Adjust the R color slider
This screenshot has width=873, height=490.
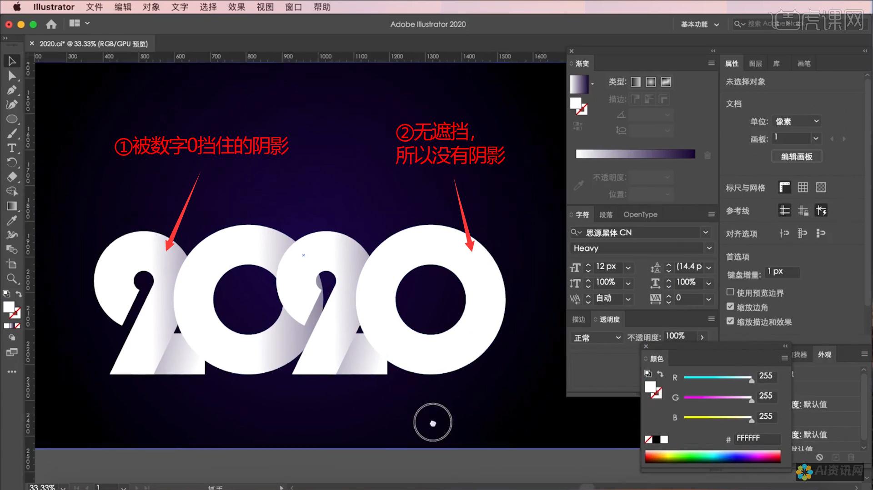(717, 377)
